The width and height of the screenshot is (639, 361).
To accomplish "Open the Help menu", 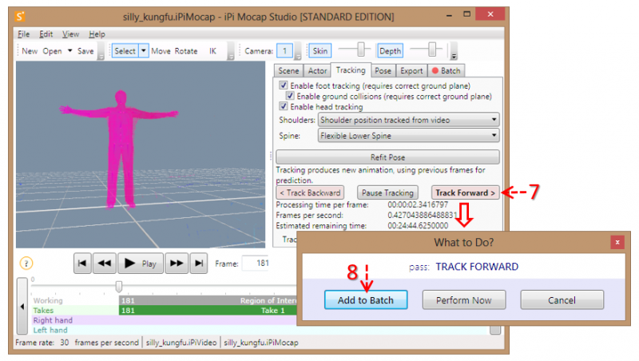I will tap(97, 34).
